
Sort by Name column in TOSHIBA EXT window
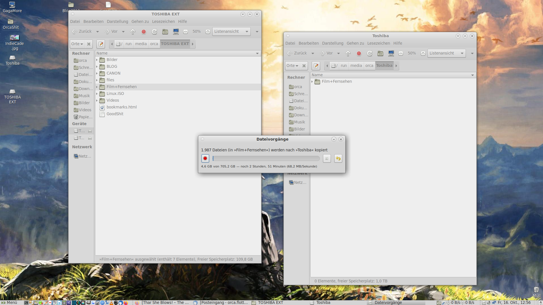pos(178,53)
